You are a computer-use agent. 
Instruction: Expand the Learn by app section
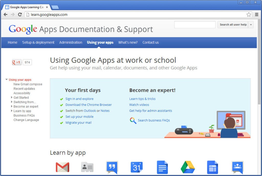(12, 111)
